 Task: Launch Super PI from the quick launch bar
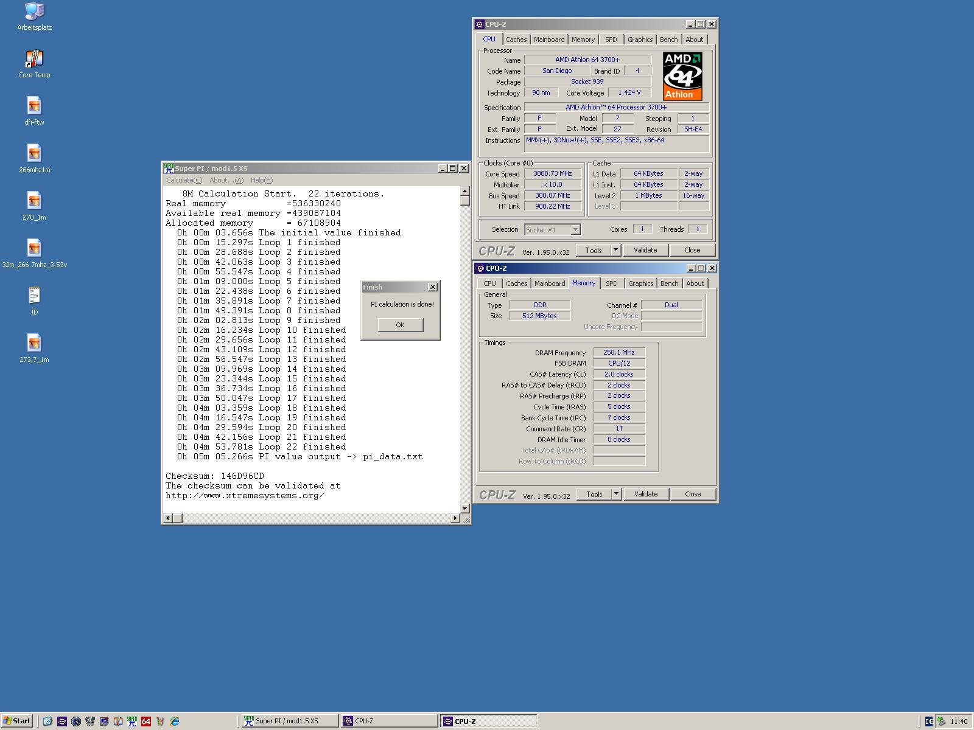click(x=131, y=721)
